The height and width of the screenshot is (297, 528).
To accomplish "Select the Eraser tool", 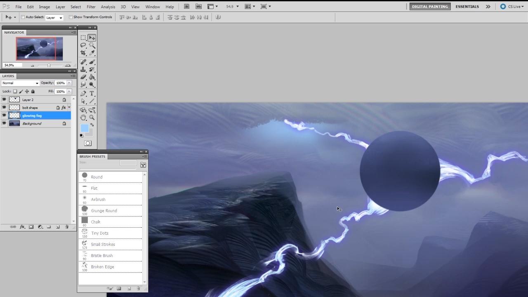I will pyautogui.click(x=83, y=77).
